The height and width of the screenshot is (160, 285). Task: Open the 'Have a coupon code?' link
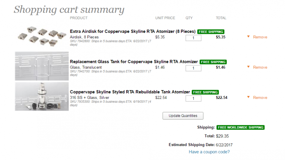(209, 152)
